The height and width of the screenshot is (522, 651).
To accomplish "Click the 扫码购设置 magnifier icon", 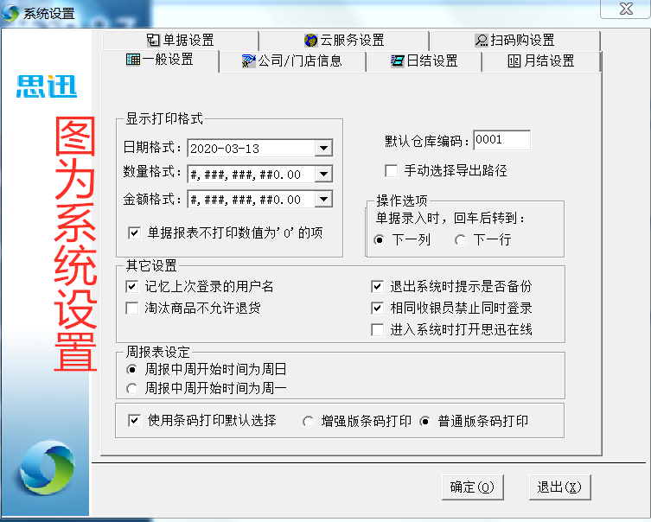I will [x=482, y=41].
